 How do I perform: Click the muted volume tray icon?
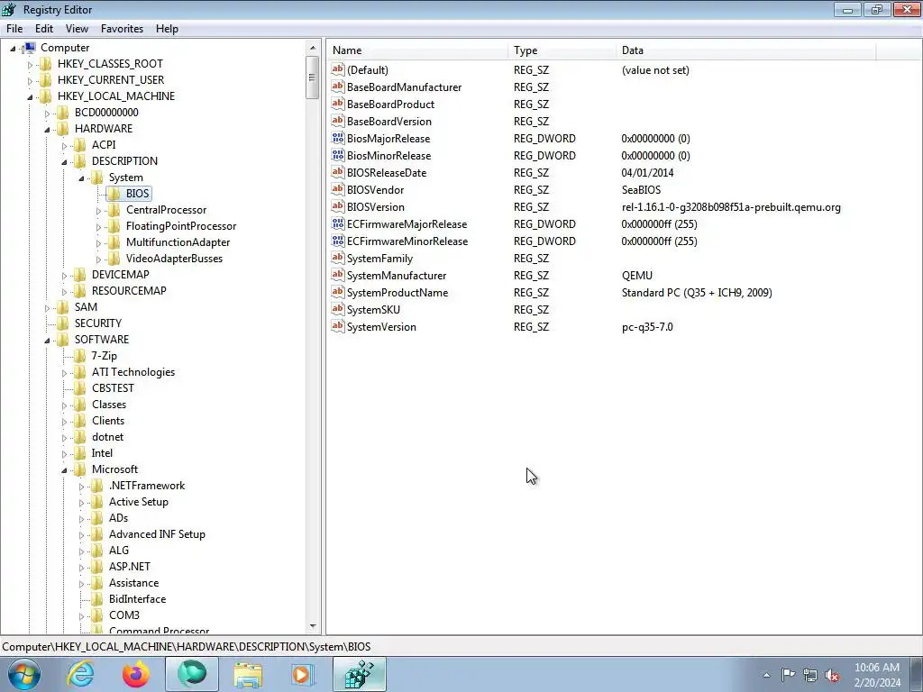[832, 675]
